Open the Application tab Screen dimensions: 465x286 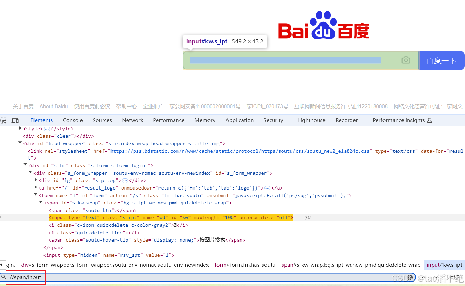point(240,120)
